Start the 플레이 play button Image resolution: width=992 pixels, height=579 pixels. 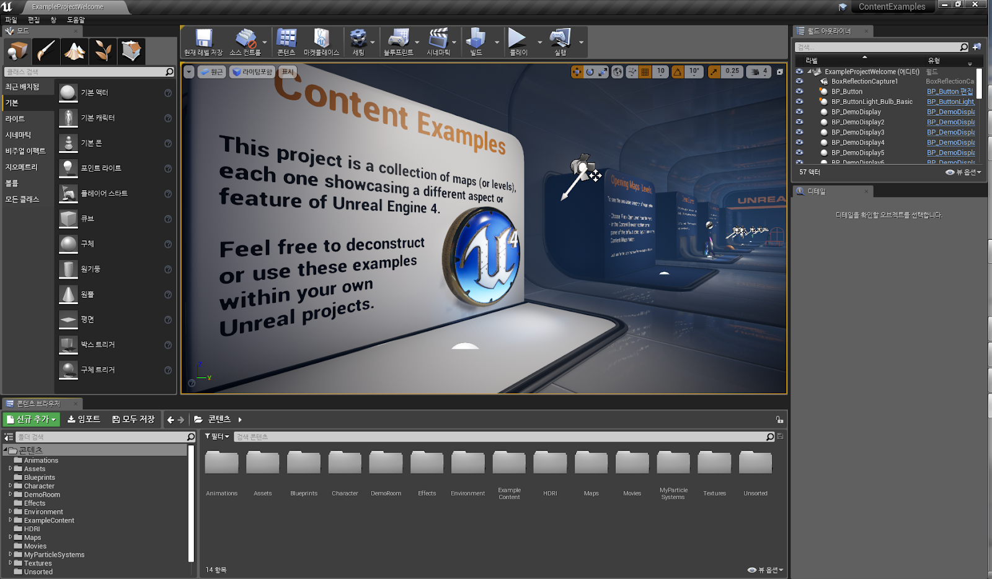tap(518, 42)
